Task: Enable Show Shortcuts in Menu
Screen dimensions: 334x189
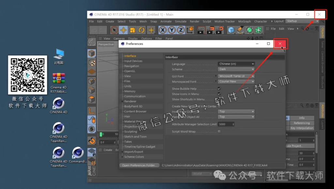Action: 219,99
